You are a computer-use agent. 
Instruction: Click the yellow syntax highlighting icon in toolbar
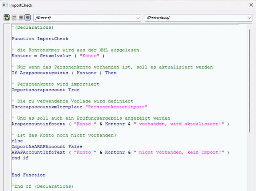tap(7, 18)
